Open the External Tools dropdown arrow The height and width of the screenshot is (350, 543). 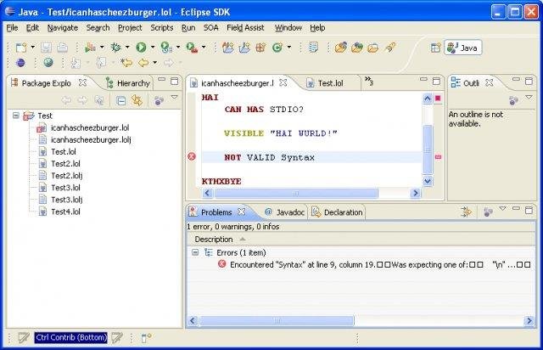click(x=204, y=48)
